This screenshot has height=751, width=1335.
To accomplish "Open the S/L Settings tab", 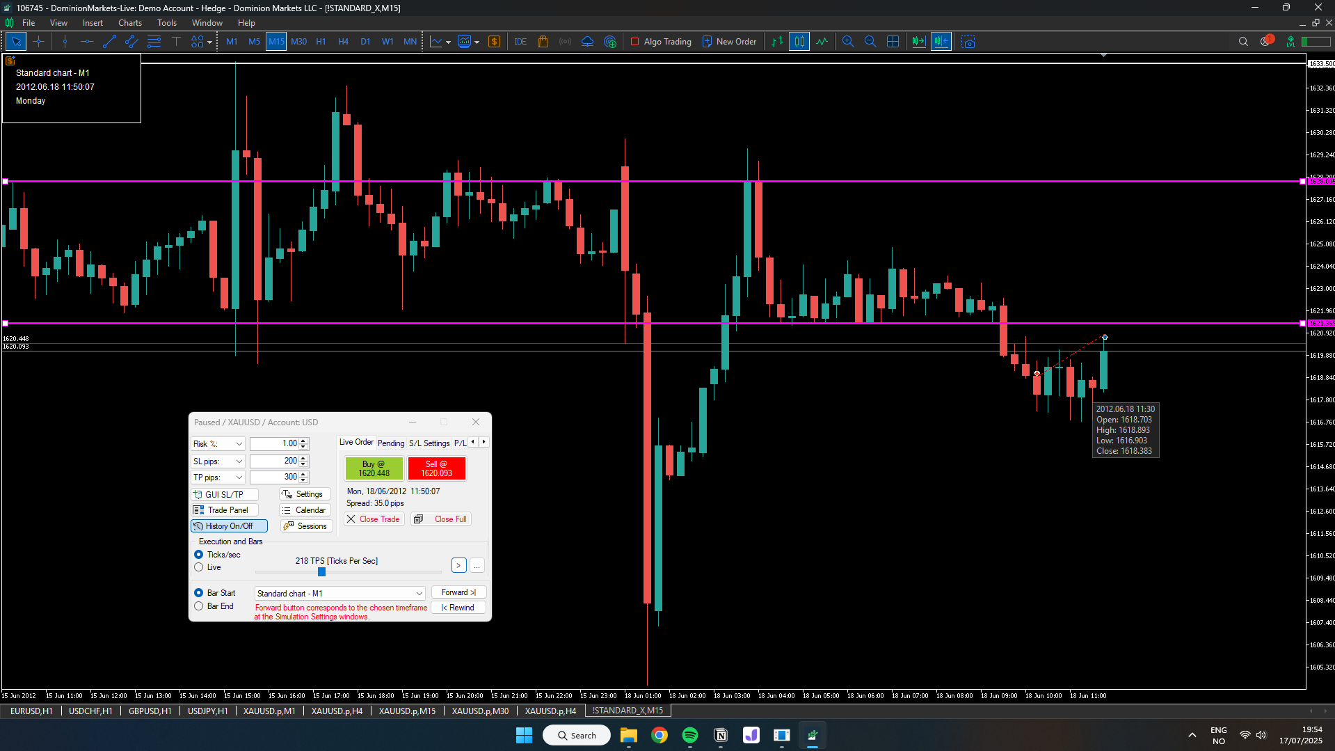I will tap(429, 443).
